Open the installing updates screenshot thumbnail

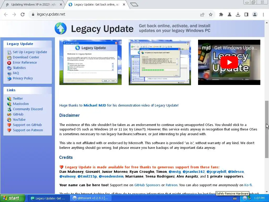pos(160,62)
